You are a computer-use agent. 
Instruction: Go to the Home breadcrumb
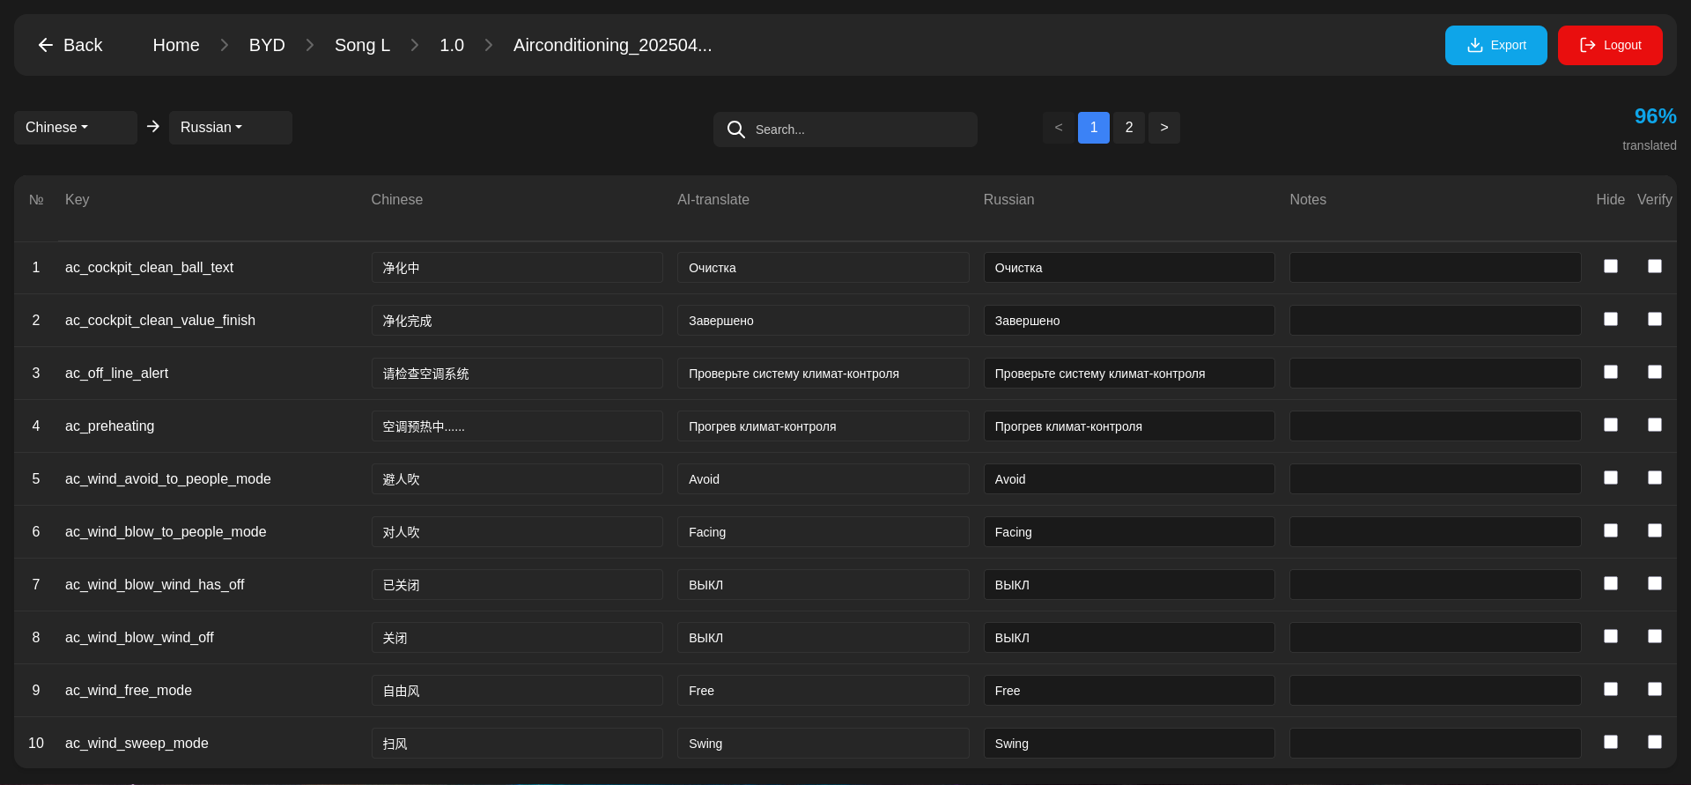point(176,45)
